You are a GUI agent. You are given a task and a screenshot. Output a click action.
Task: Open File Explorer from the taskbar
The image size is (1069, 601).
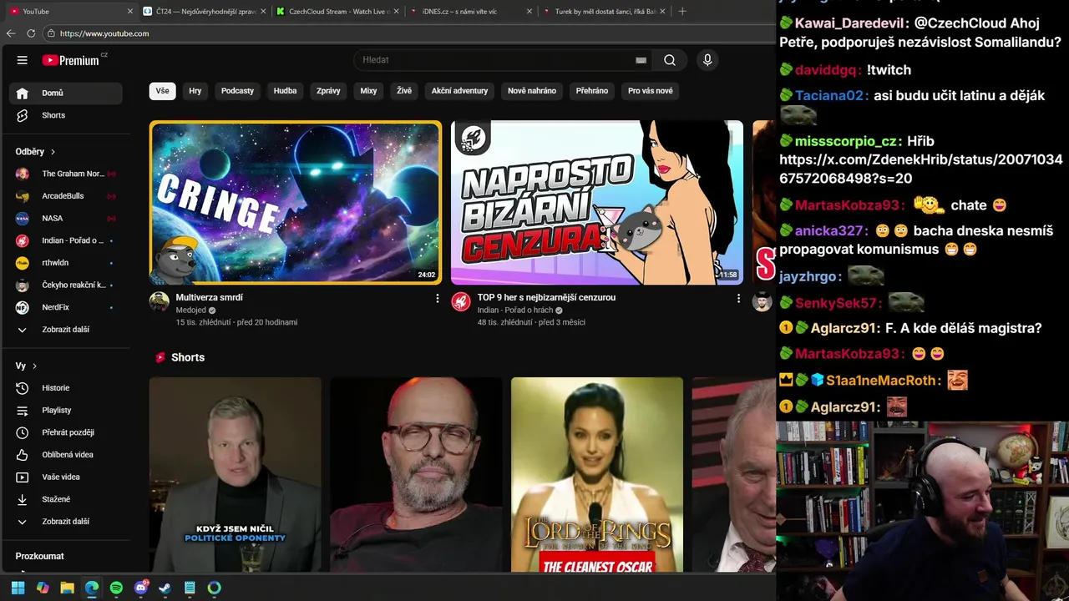(67, 588)
